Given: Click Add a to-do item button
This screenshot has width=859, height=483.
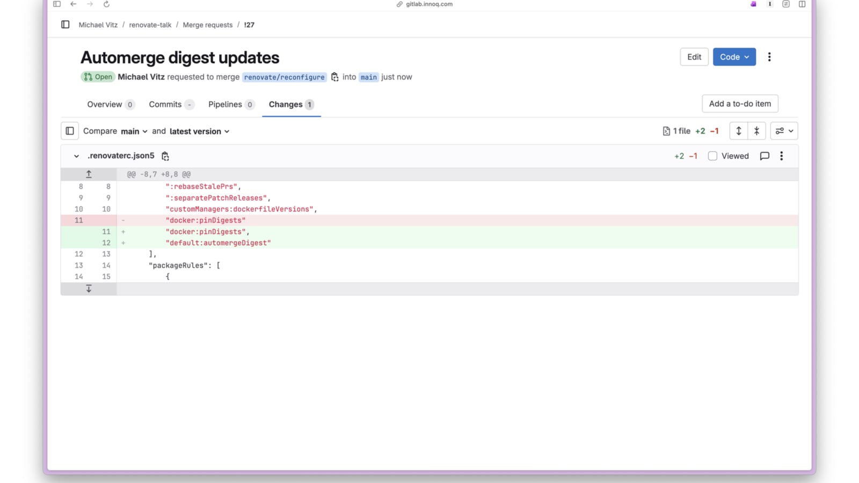Looking at the screenshot, I should [x=740, y=104].
